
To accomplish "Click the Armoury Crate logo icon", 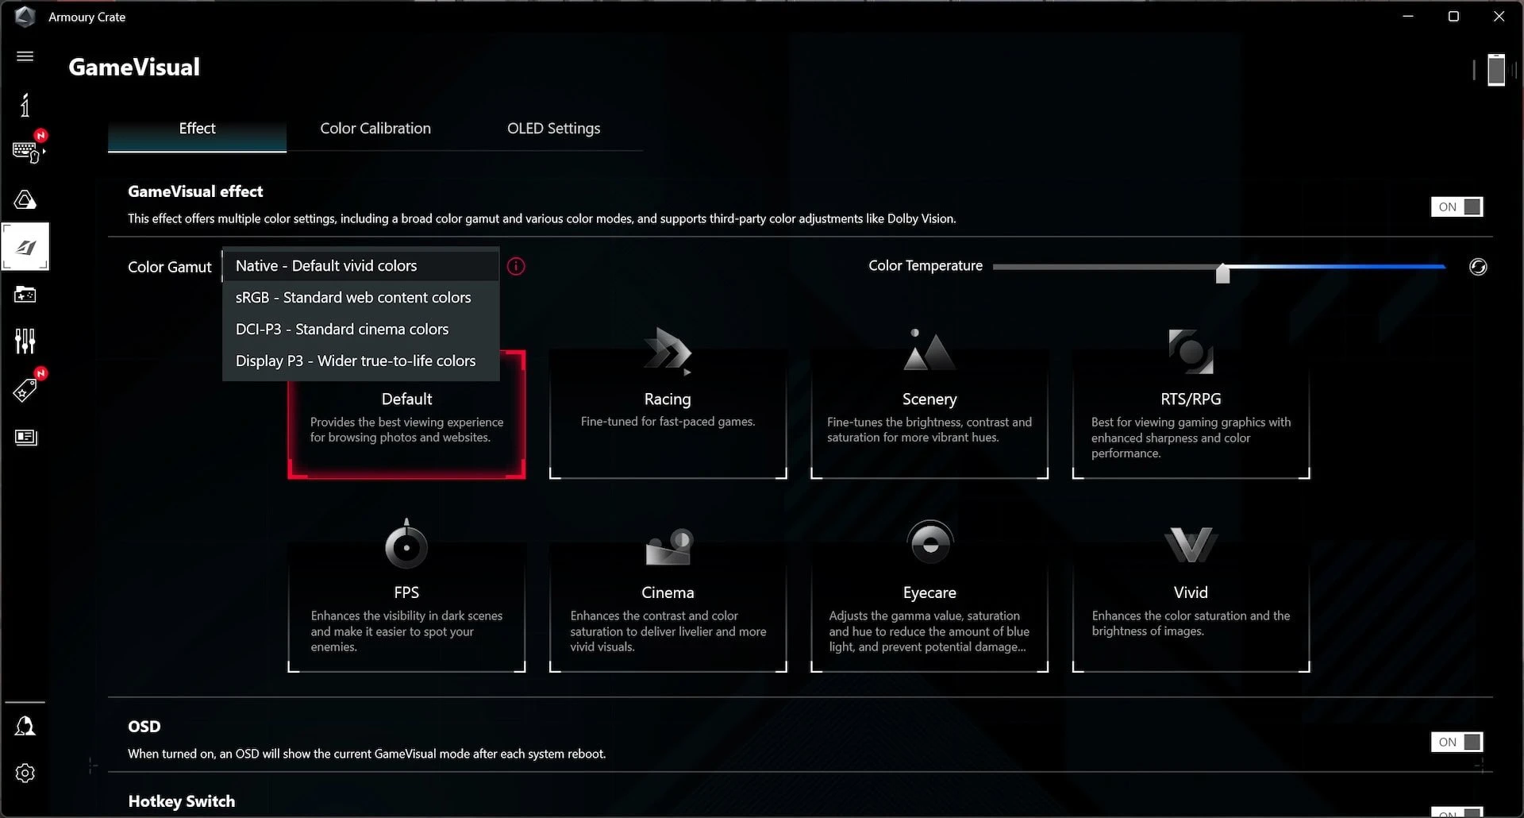I will coord(25,17).
